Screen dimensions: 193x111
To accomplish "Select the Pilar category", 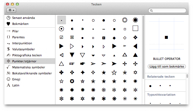I will (15, 31).
